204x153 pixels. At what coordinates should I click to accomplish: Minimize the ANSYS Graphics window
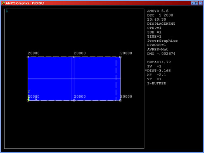click(x=192, y=3)
